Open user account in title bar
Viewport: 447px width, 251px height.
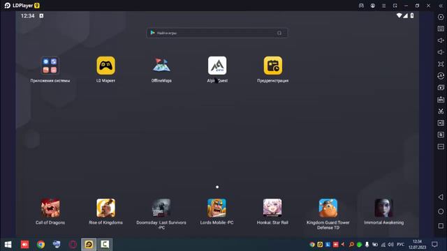[x=372, y=6]
